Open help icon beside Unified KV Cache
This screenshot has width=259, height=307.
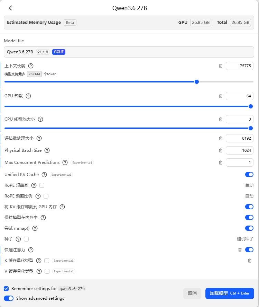tap(44, 175)
